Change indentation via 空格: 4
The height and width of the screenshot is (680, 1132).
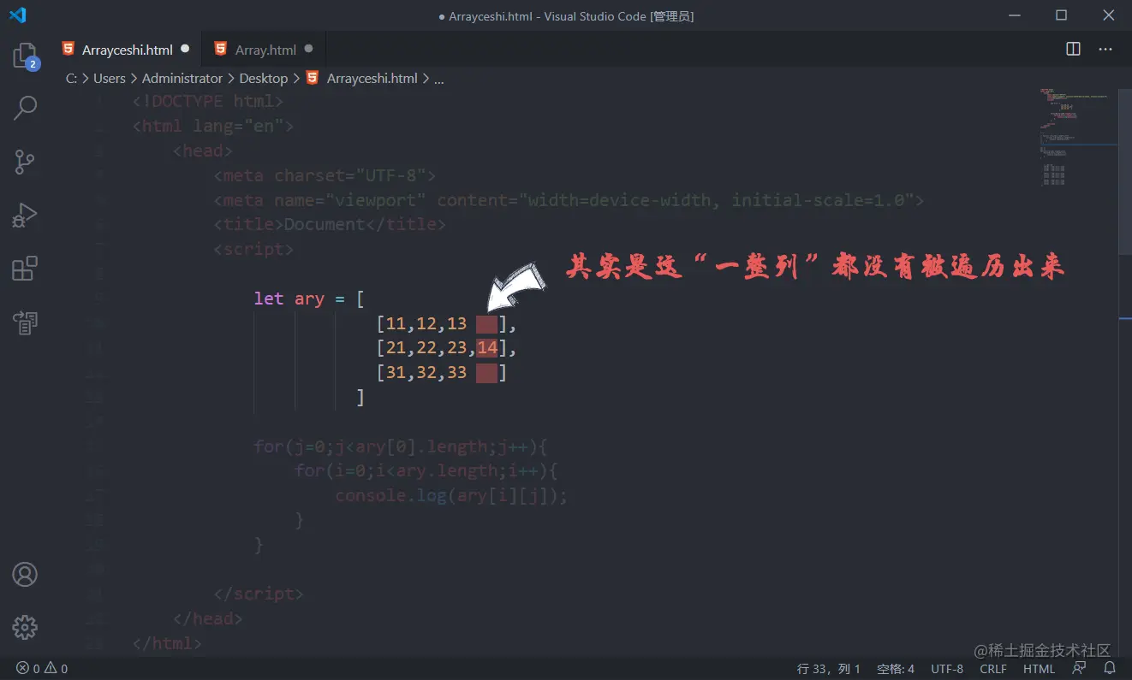click(896, 669)
